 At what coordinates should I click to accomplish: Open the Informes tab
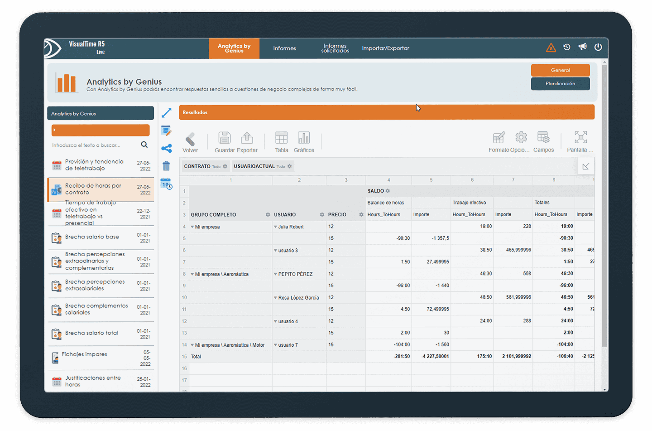tap(284, 48)
